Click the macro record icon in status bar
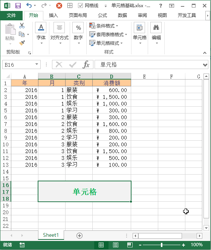 (x=22, y=245)
